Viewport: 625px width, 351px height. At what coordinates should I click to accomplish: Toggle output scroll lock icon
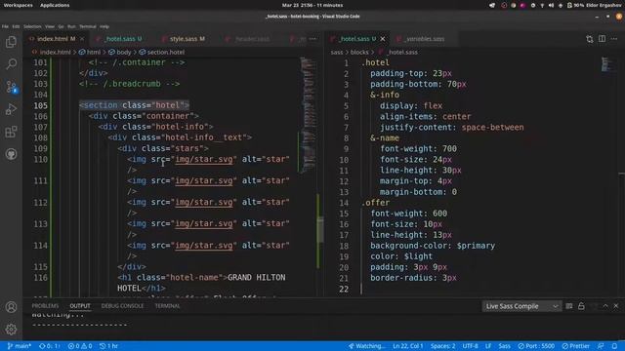click(x=581, y=306)
